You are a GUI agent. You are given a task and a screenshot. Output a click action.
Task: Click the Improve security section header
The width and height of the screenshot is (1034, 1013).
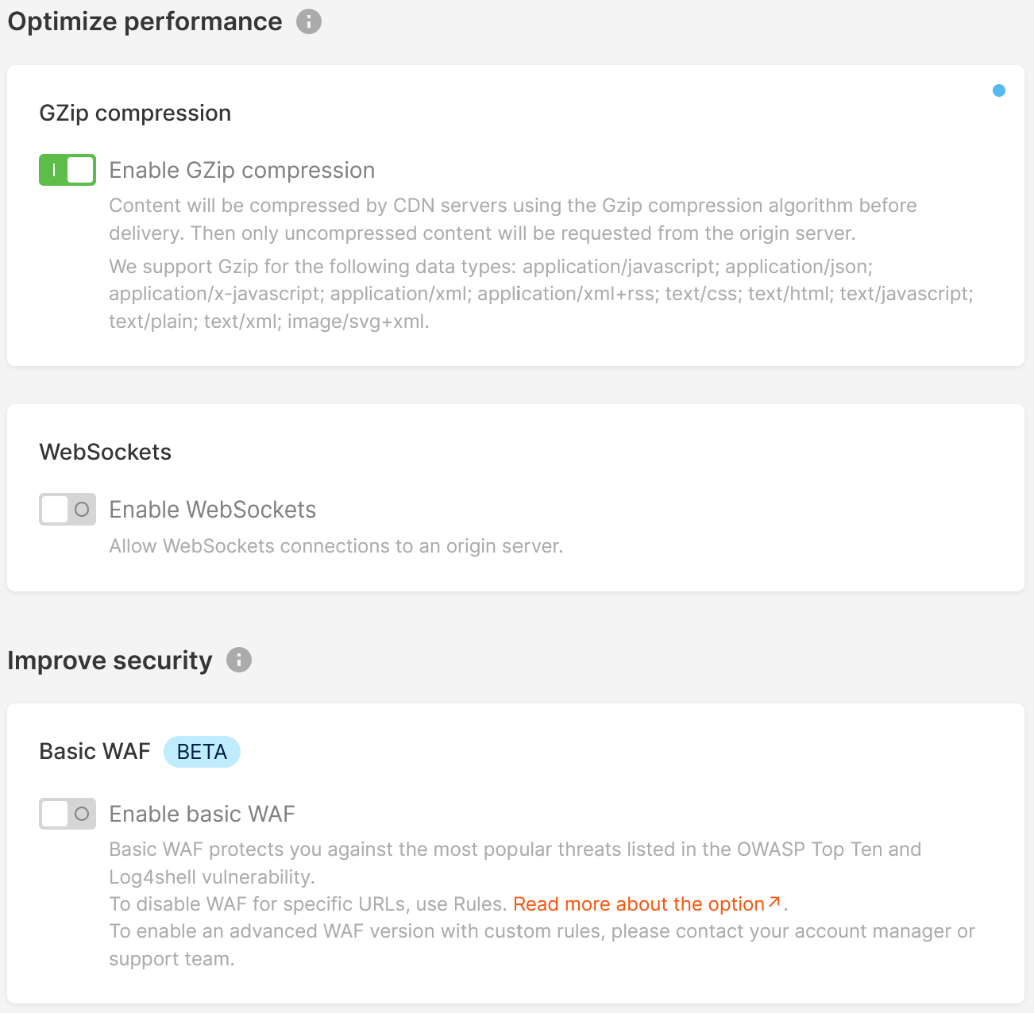pyautogui.click(x=110, y=660)
